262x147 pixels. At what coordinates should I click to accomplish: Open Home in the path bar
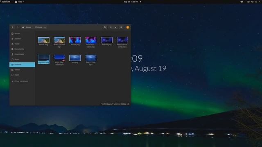[x=27, y=27]
